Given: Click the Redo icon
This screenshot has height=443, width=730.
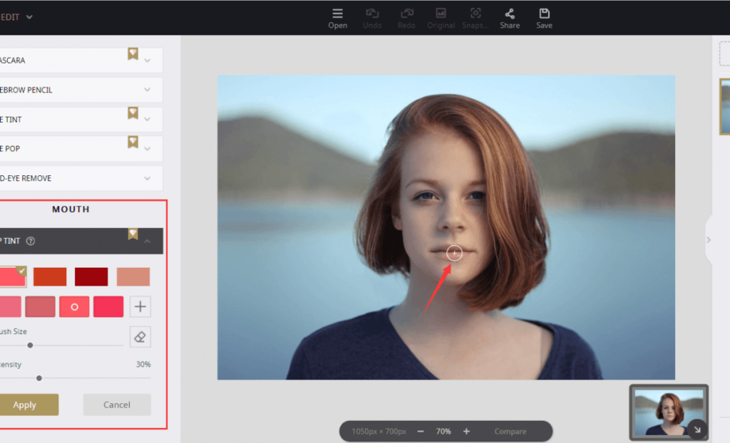Looking at the screenshot, I should click(x=406, y=14).
